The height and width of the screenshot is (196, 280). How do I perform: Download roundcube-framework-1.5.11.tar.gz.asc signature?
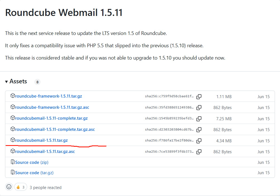coord(52,107)
